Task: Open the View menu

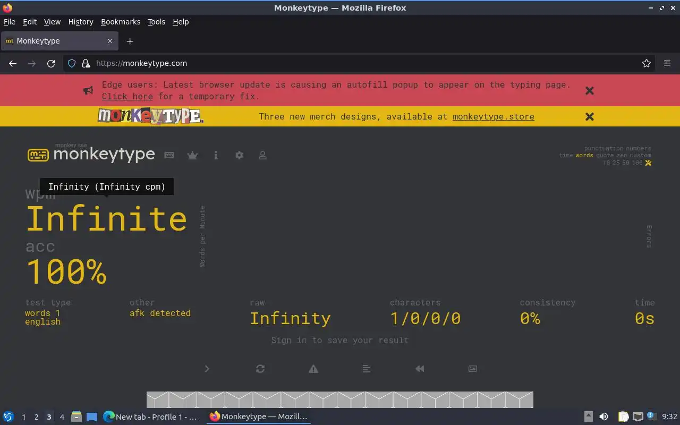Action: [52, 22]
